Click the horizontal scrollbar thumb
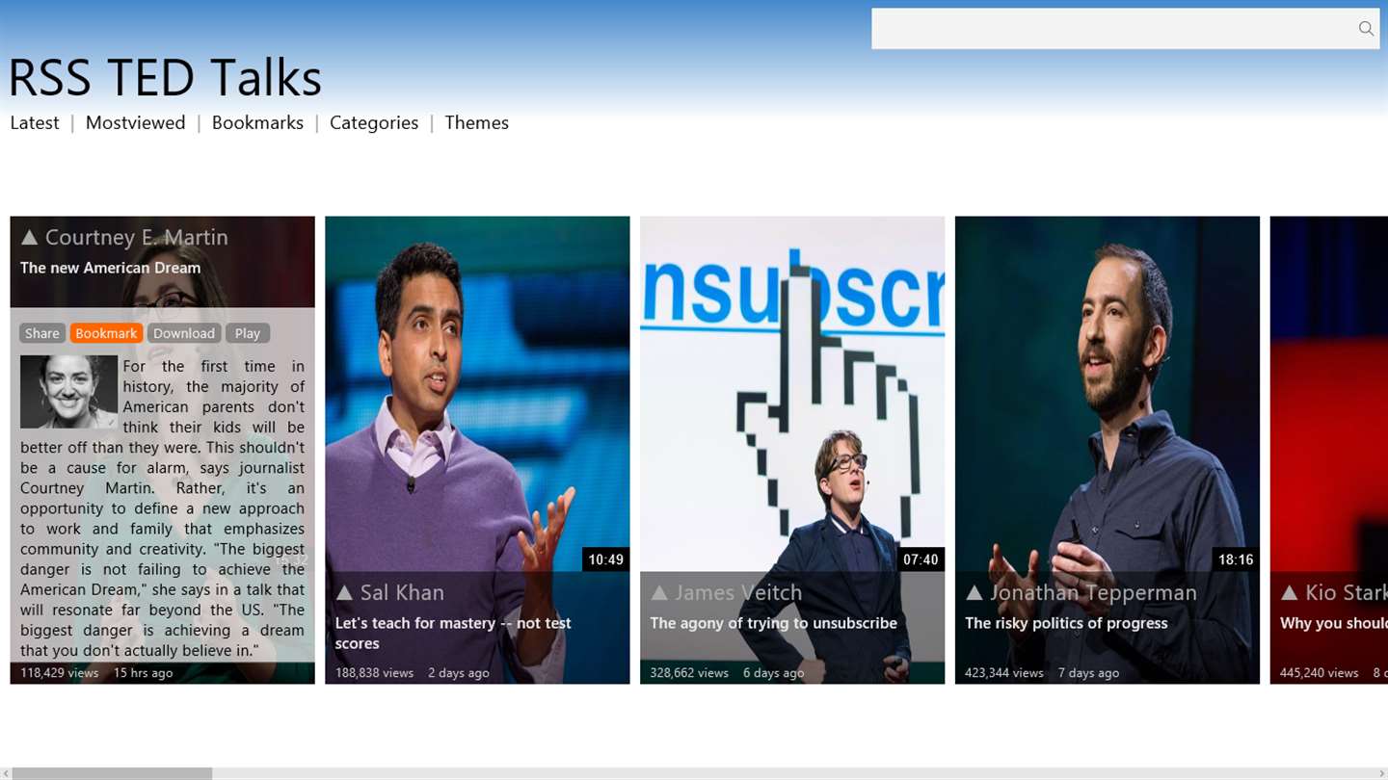 112,773
